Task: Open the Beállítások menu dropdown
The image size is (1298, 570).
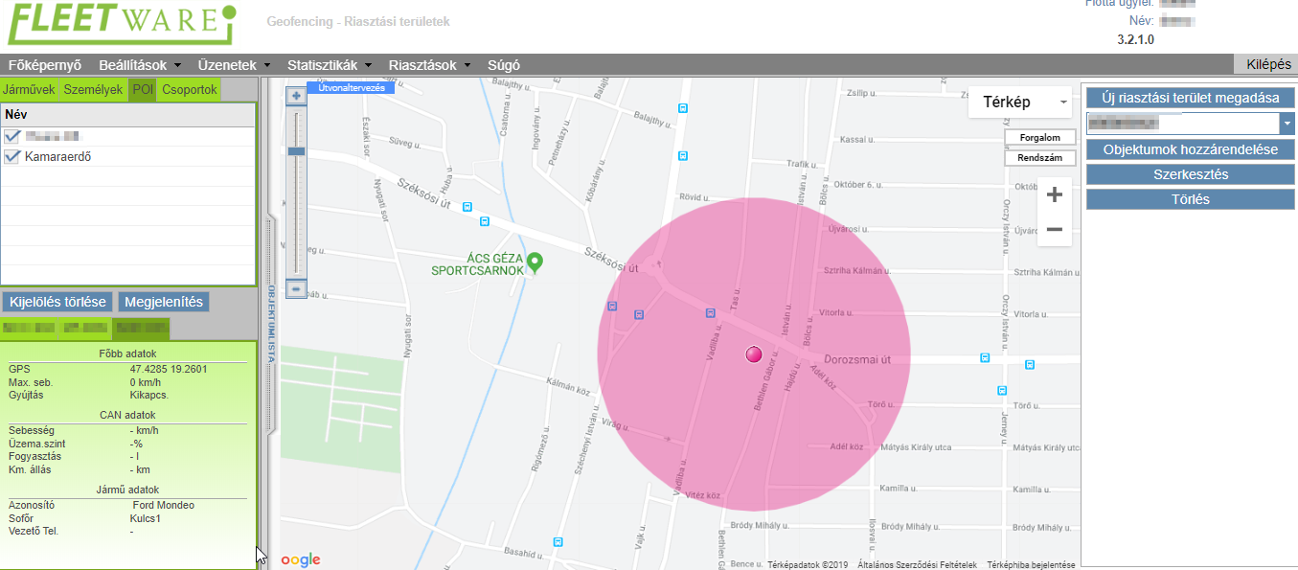Action: point(140,65)
